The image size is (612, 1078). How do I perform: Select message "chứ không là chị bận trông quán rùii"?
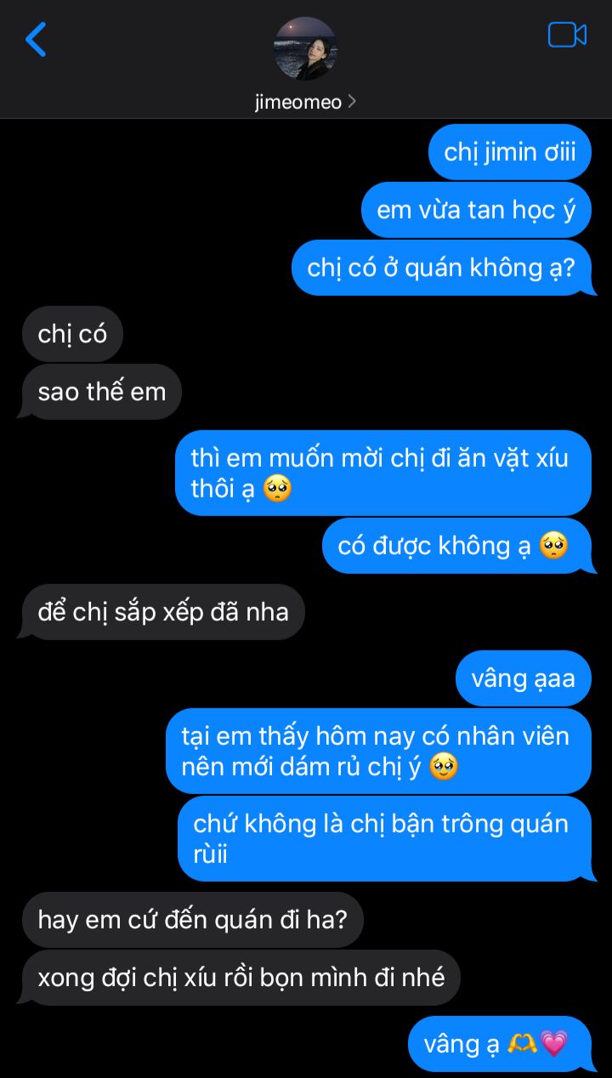pyautogui.click(x=386, y=838)
